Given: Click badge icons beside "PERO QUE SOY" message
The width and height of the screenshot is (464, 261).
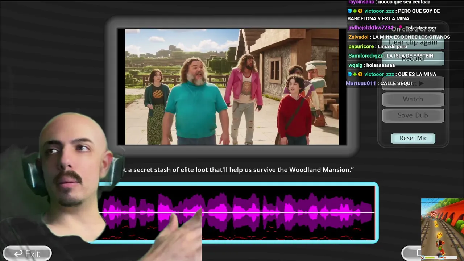Looking at the screenshot, I should tap(355, 11).
